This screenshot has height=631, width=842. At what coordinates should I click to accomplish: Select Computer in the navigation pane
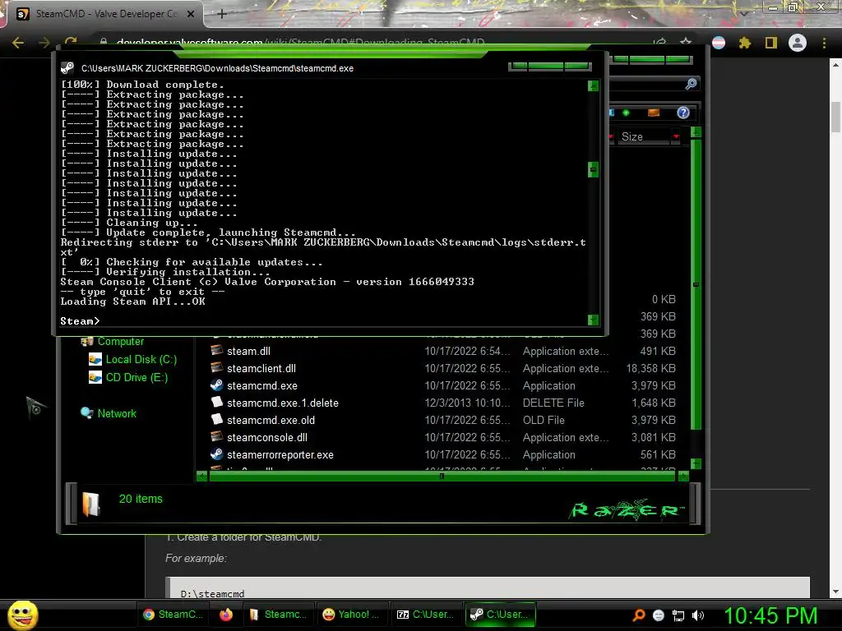click(120, 341)
